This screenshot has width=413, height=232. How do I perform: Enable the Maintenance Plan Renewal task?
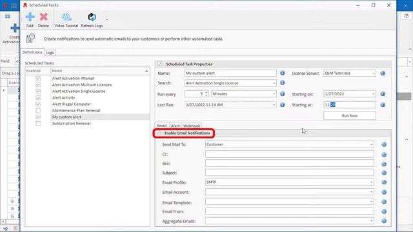(38, 110)
